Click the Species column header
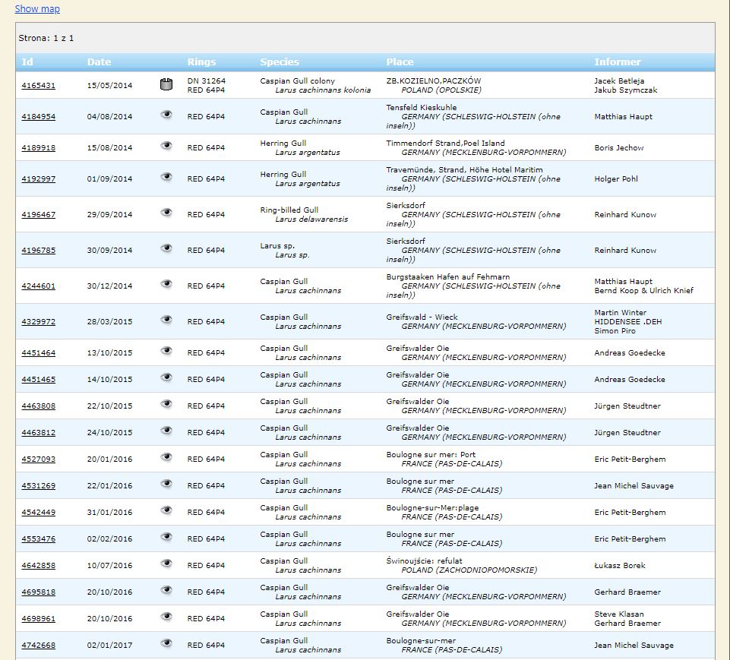 pyautogui.click(x=280, y=62)
